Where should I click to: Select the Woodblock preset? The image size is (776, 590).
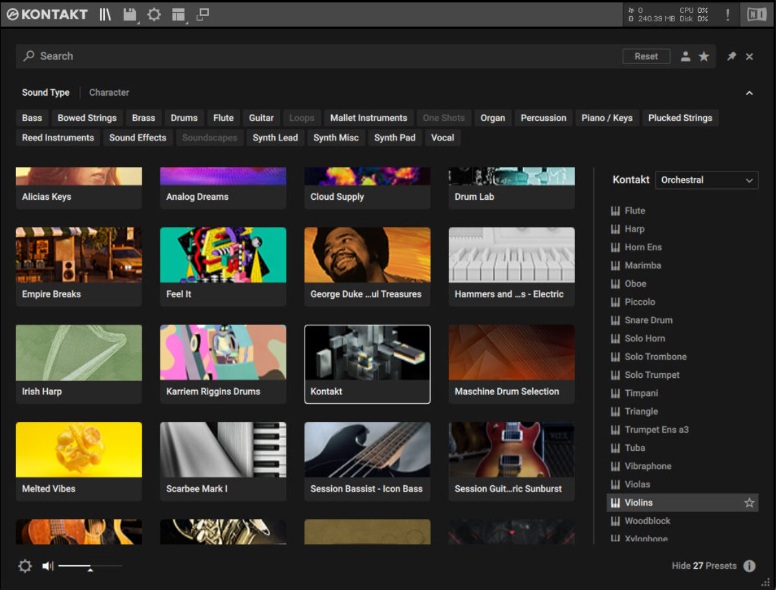click(x=682, y=521)
